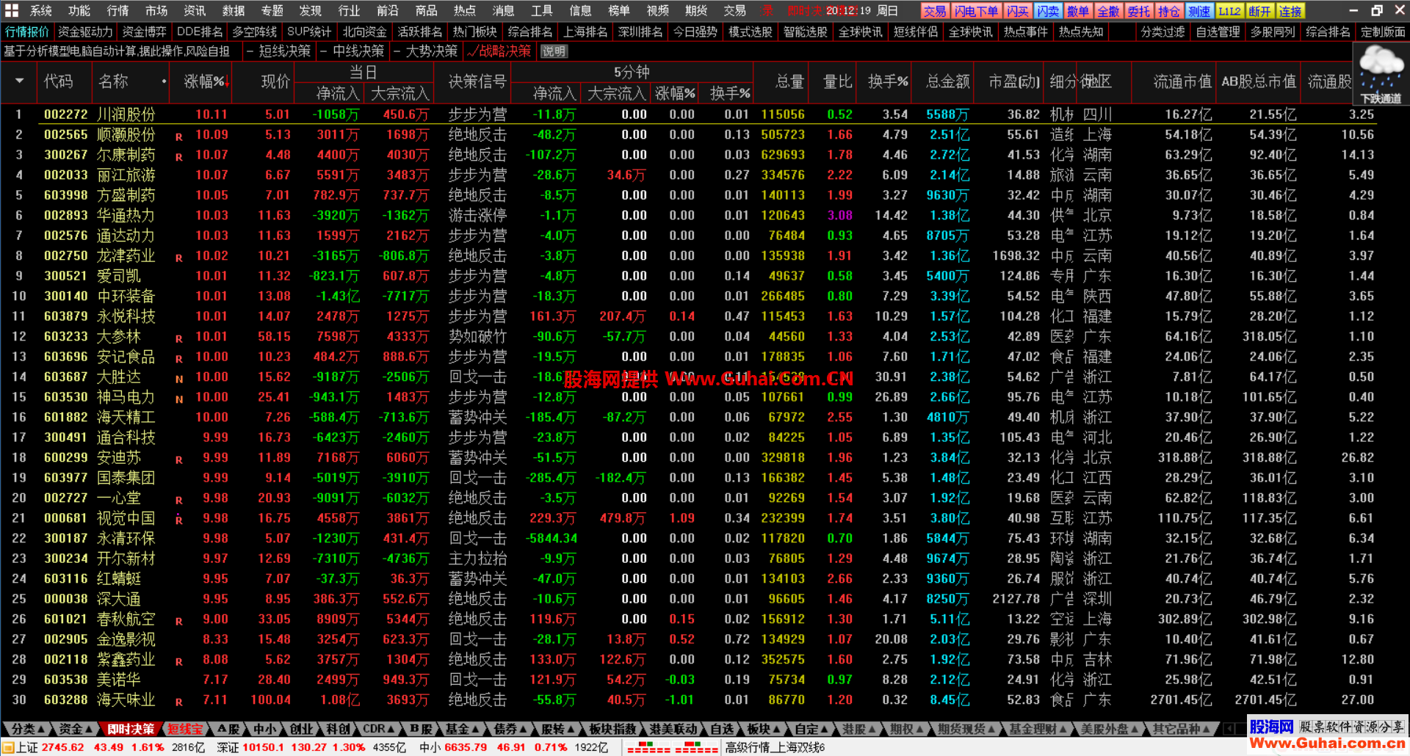Click the 多股同列 button
The height and width of the screenshot is (756, 1410).
click(x=1273, y=32)
